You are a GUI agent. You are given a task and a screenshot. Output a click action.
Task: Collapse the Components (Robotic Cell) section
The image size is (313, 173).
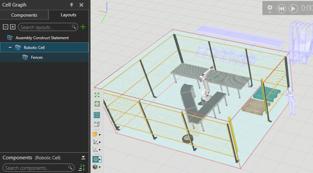click(x=83, y=158)
